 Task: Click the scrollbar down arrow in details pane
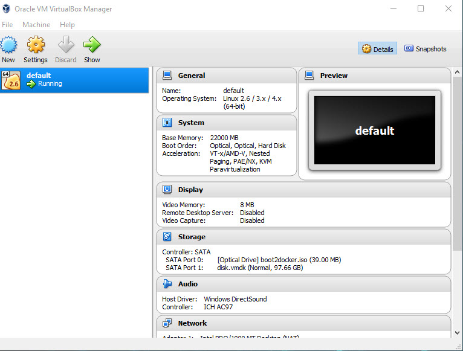coord(458,332)
